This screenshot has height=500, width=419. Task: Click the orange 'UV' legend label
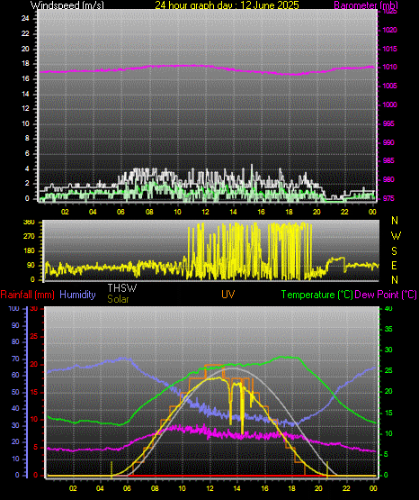pyautogui.click(x=228, y=295)
